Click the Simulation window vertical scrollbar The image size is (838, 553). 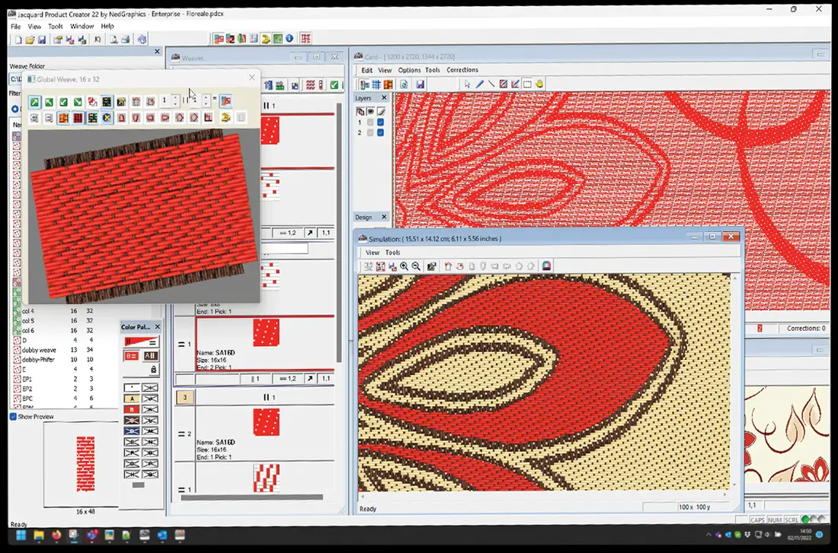point(734,382)
